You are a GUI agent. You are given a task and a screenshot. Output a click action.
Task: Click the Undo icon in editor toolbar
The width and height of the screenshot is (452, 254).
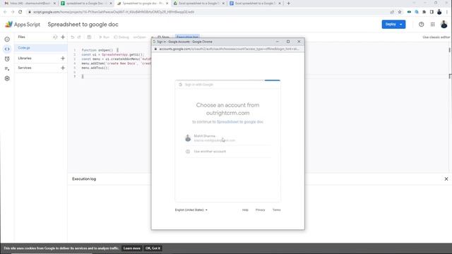72,37
